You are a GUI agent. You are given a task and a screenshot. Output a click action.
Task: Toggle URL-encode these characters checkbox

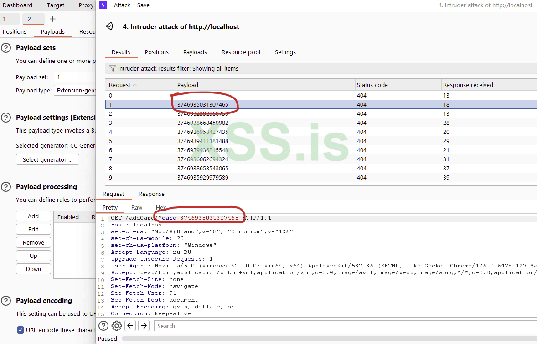(x=21, y=330)
